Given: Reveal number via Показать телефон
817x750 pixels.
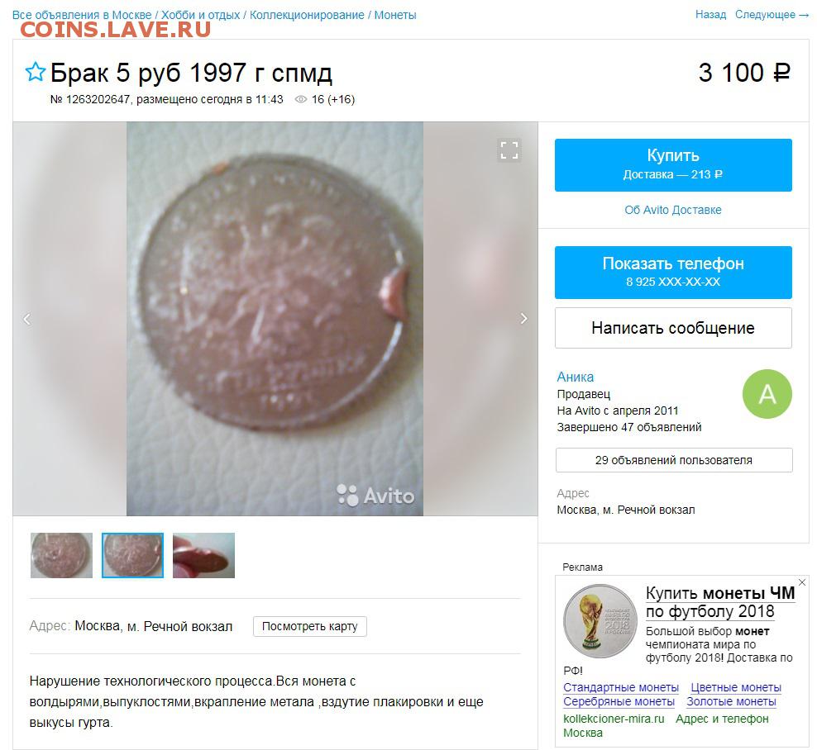Looking at the screenshot, I should click(673, 273).
